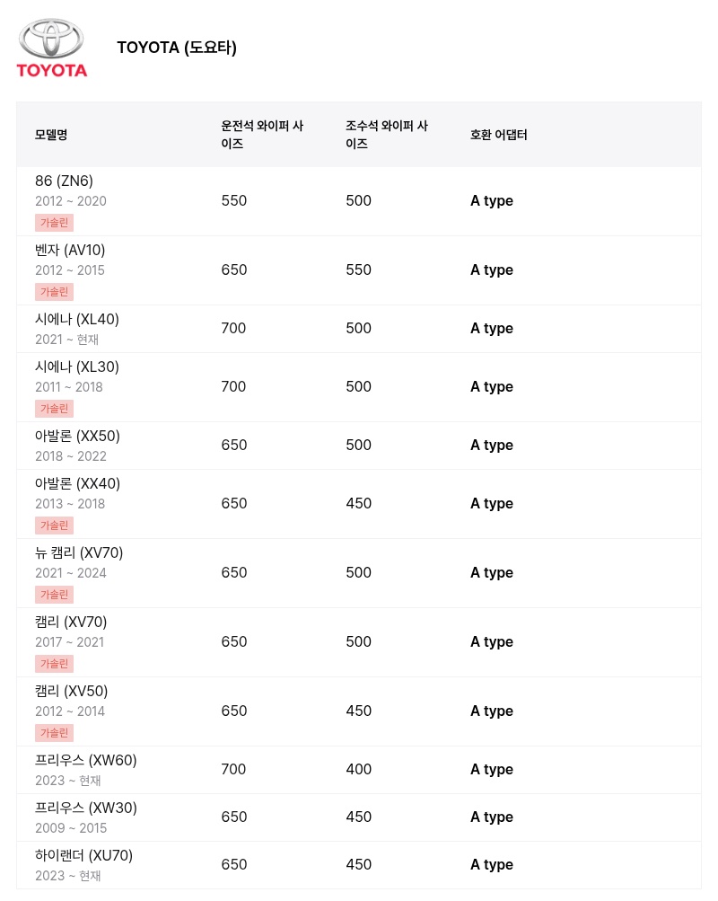This screenshot has width=718, height=901.
Task: Click the 가솔린 badge under 캠리 (XV50)
Action: [x=55, y=733]
